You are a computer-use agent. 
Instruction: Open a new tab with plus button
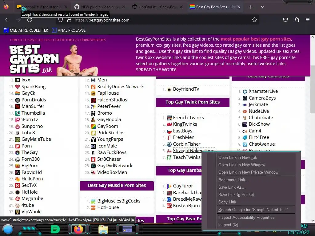(250, 7)
